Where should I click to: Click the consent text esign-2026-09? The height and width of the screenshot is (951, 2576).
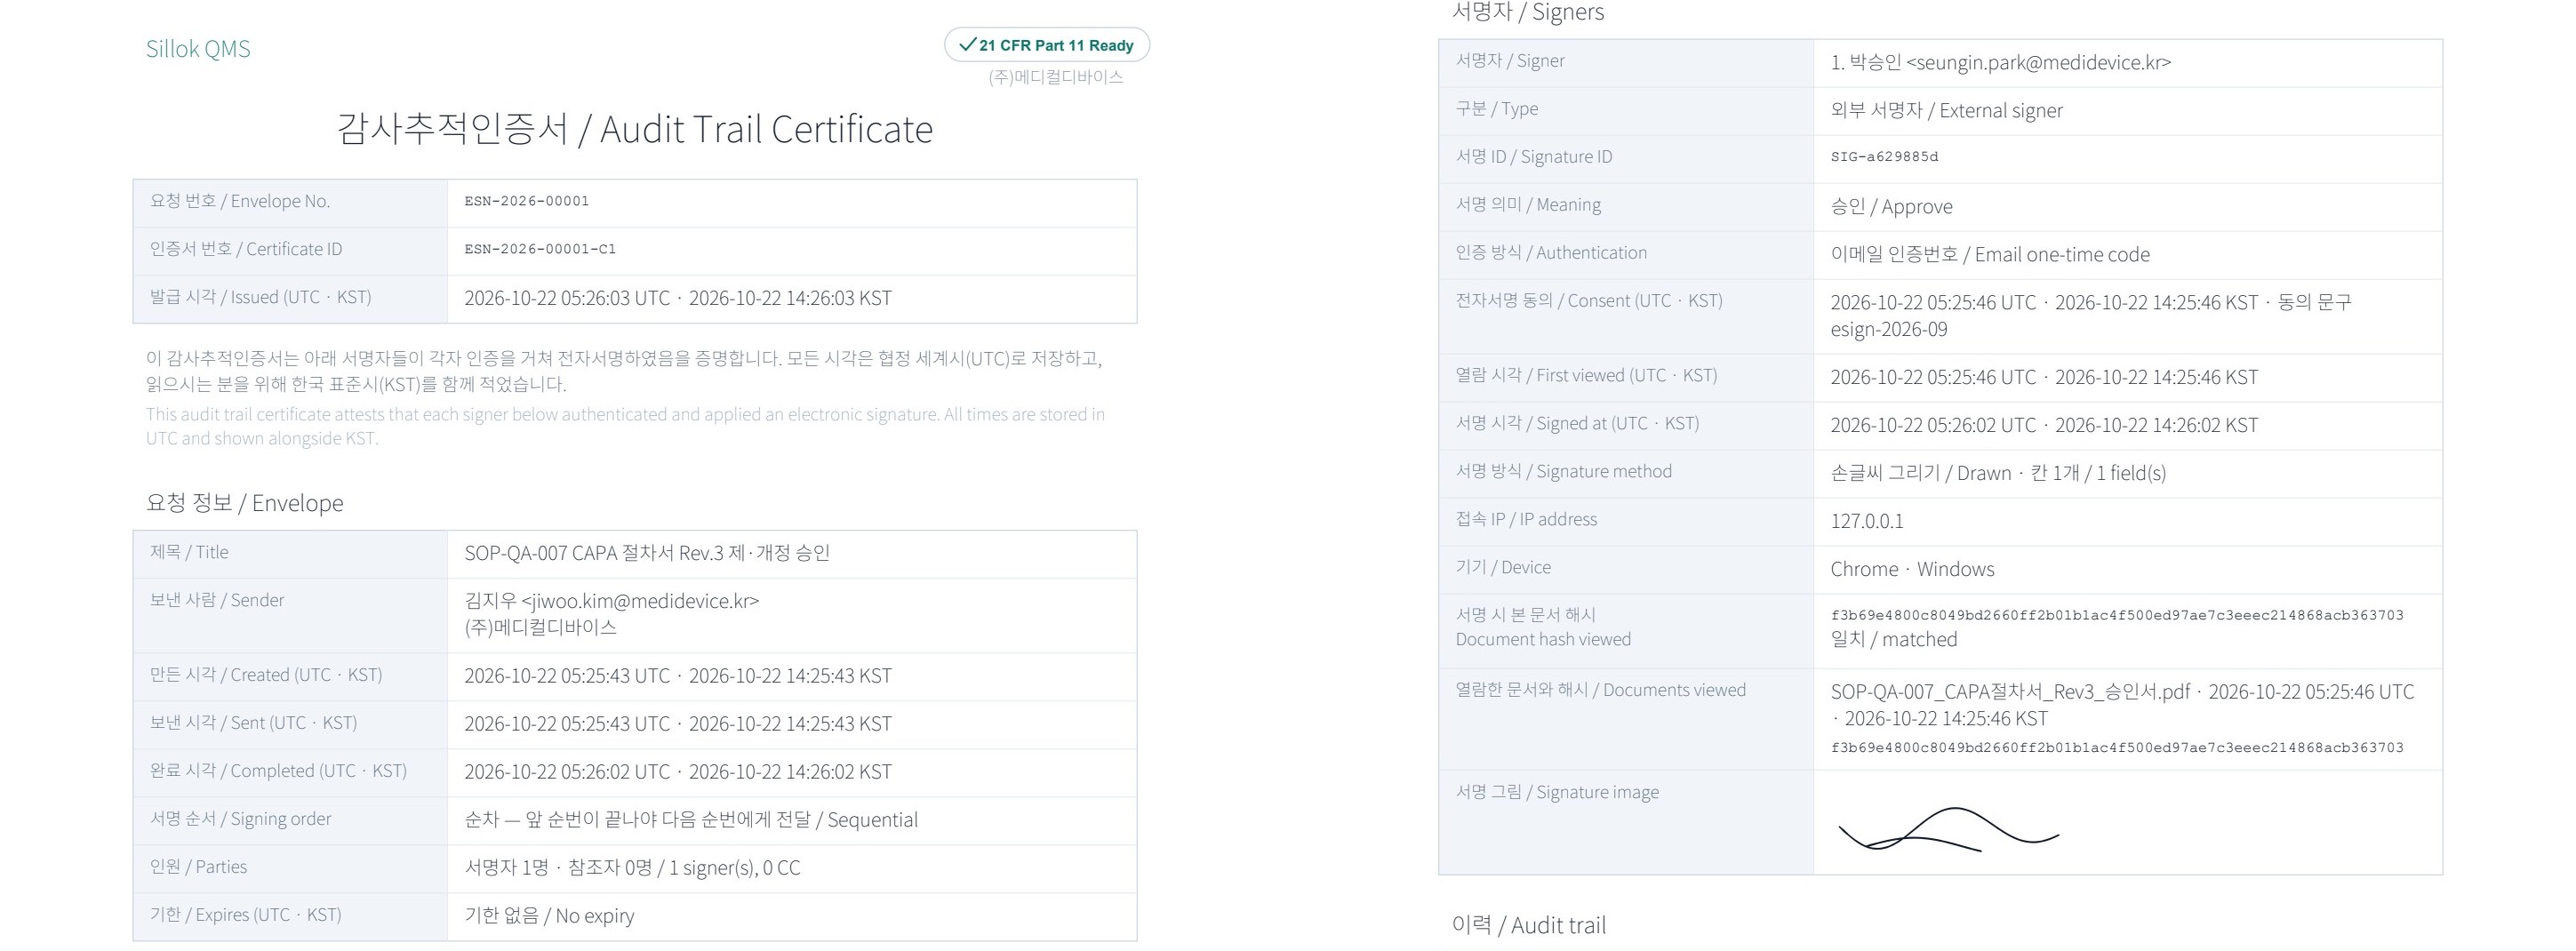point(1889,330)
